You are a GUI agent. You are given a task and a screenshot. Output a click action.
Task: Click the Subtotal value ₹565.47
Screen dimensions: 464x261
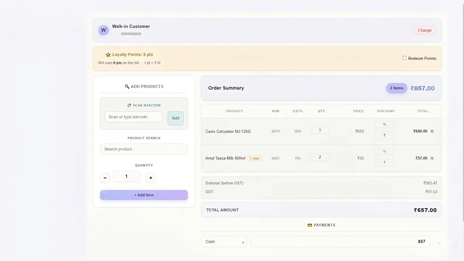(x=430, y=183)
